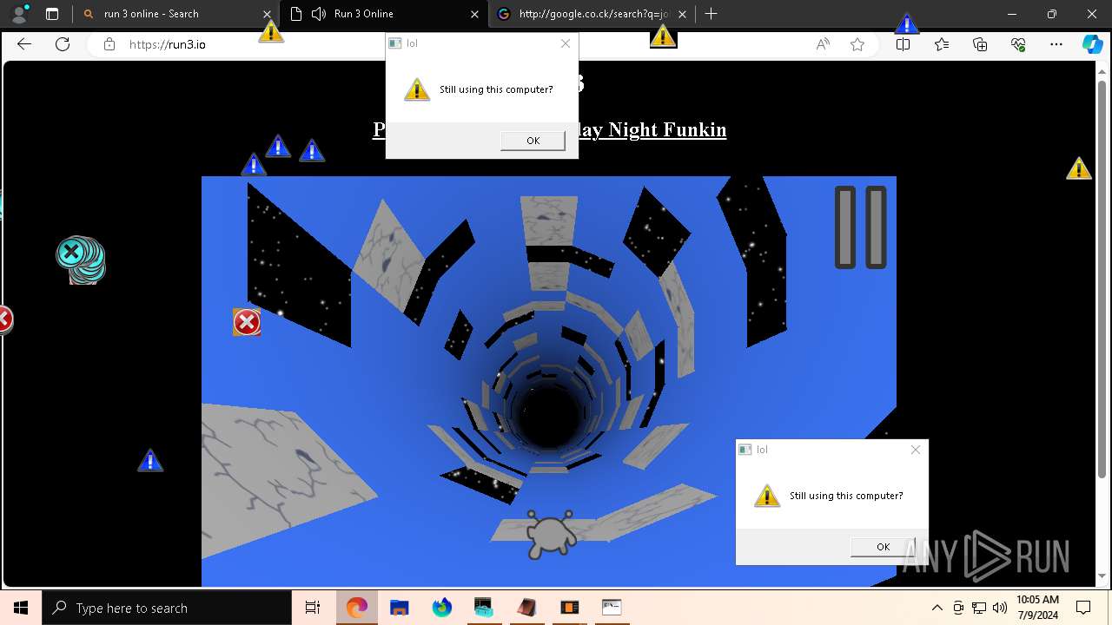The height and width of the screenshot is (625, 1112).
Task: Open the blue fox browser taskbar icon
Action: point(441,608)
